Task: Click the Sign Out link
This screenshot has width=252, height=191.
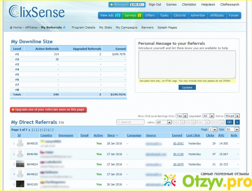Action: [x=155, y=5]
